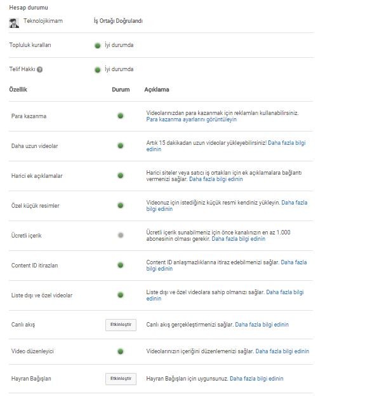This screenshot has height=406, width=365.
Task: Enable Canlı akış with the Etkinleştir button
Action: pos(121,325)
